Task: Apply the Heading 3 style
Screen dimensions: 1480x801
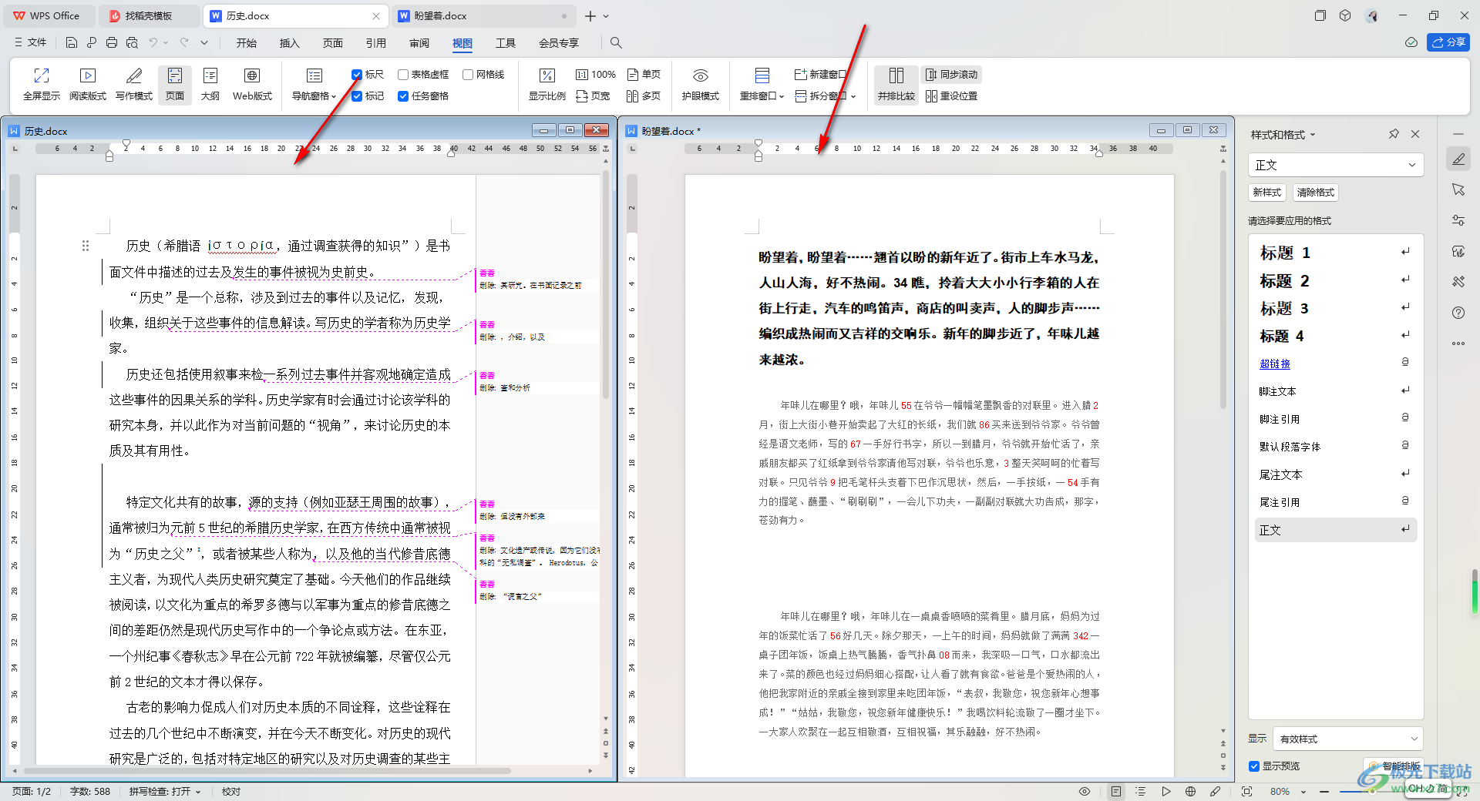Action: [x=1335, y=308]
